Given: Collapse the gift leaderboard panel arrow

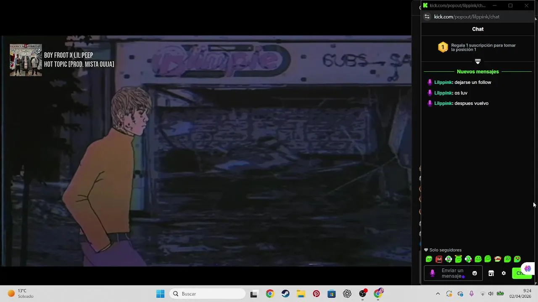Looking at the screenshot, I should tap(477, 61).
